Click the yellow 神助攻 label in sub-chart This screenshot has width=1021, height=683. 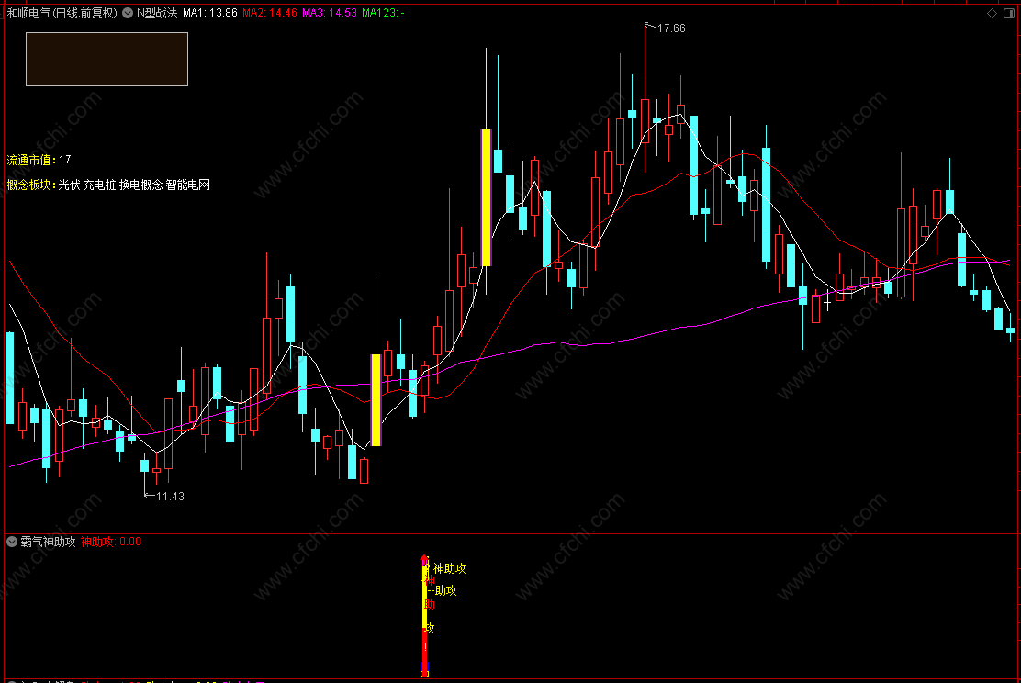[449, 568]
